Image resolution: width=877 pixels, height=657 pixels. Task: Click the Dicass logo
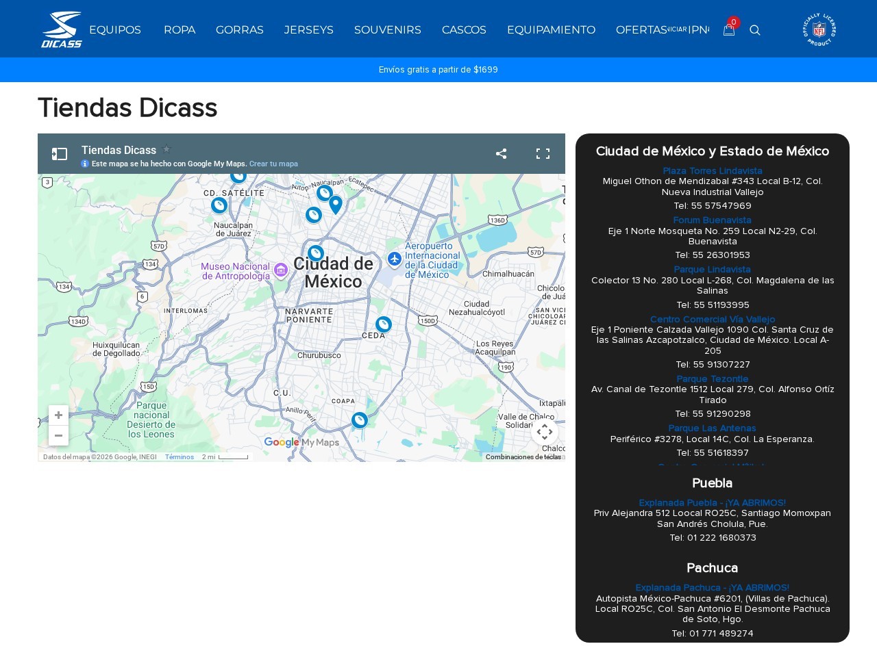(x=60, y=29)
